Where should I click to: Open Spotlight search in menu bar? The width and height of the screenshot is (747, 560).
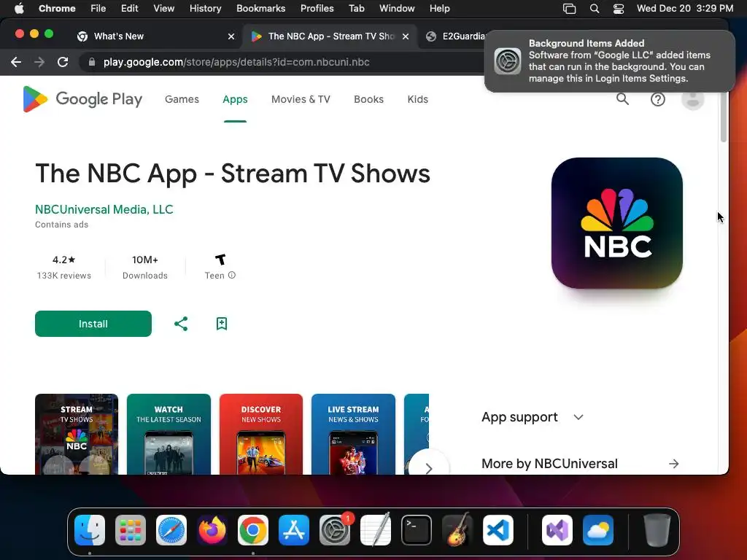(594, 8)
